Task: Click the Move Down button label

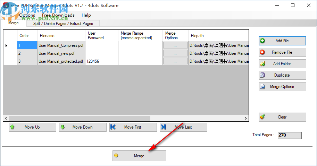Action: pyautogui.click(x=83, y=127)
